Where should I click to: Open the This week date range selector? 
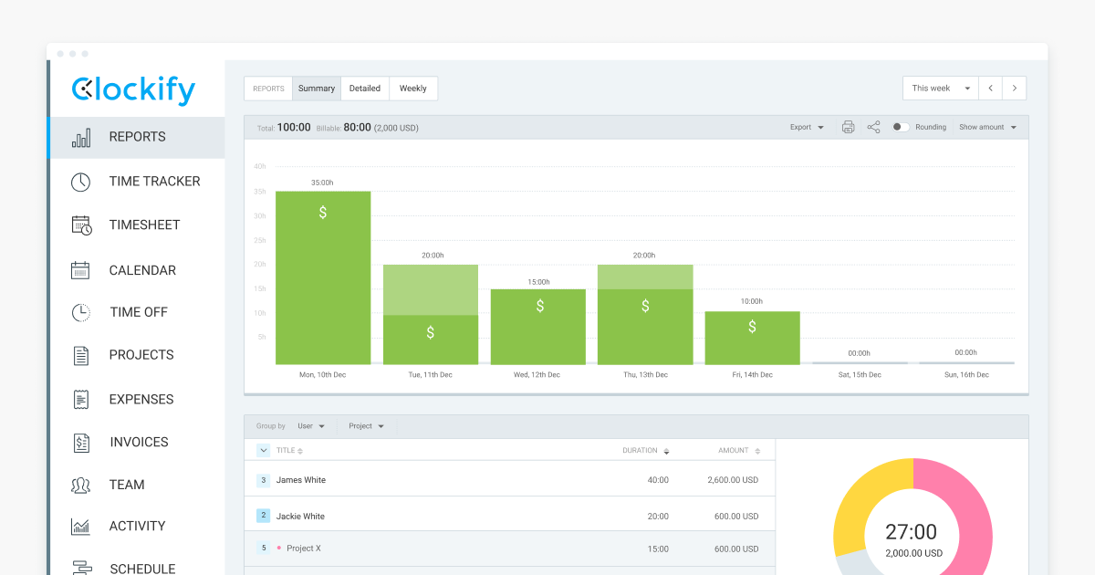click(940, 88)
